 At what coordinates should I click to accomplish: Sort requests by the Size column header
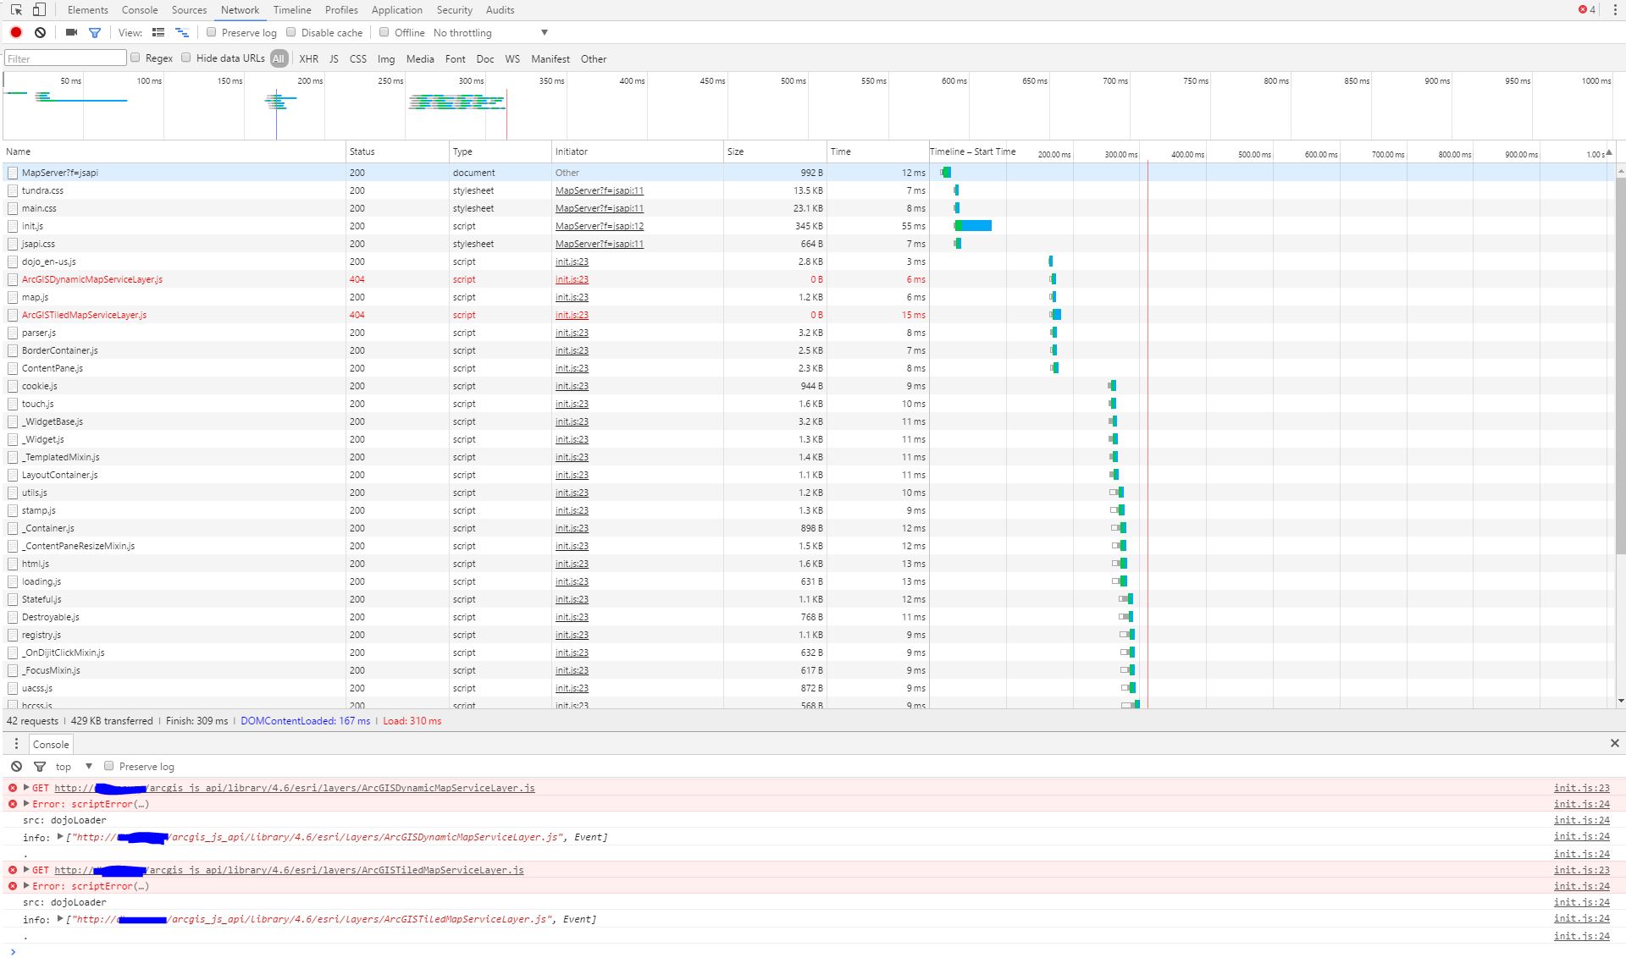click(774, 151)
